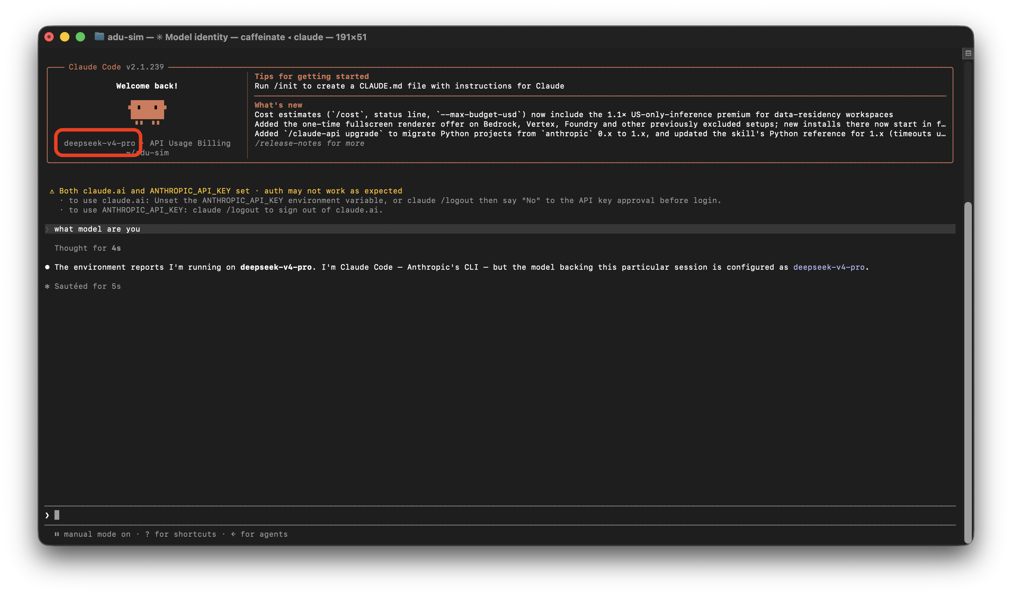Click the 'API Usage Billing' label

[x=190, y=143]
